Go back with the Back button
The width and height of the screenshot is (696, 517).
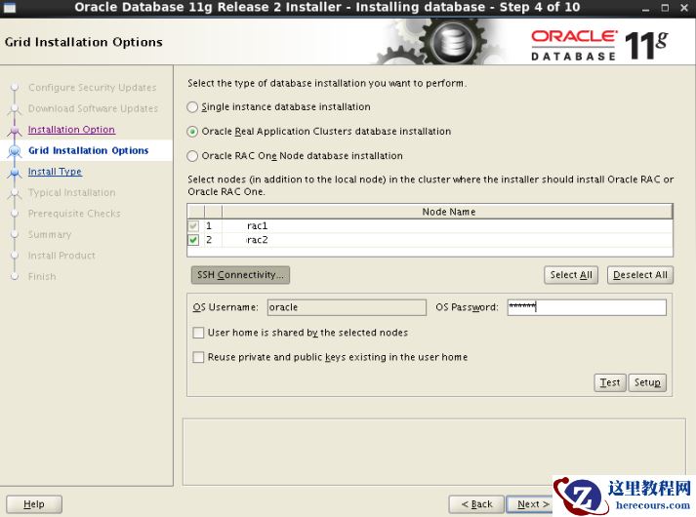pos(476,504)
